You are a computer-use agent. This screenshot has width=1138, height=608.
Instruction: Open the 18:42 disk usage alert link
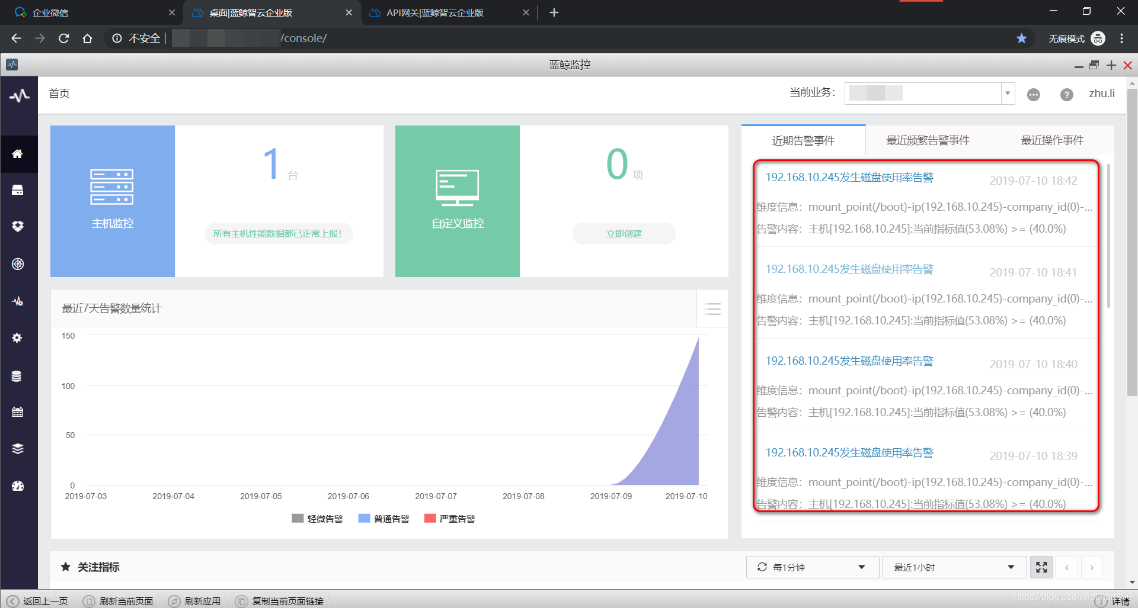pyautogui.click(x=849, y=178)
